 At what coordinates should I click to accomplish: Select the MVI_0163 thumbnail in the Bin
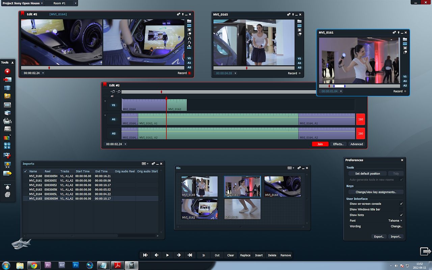pyautogui.click(x=242, y=209)
